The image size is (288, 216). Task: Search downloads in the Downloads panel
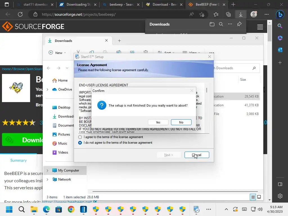[221, 24]
